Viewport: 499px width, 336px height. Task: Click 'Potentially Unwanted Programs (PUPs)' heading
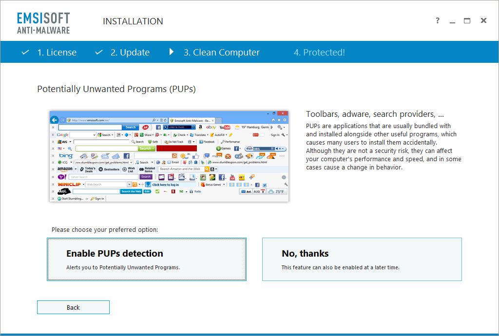(x=116, y=89)
